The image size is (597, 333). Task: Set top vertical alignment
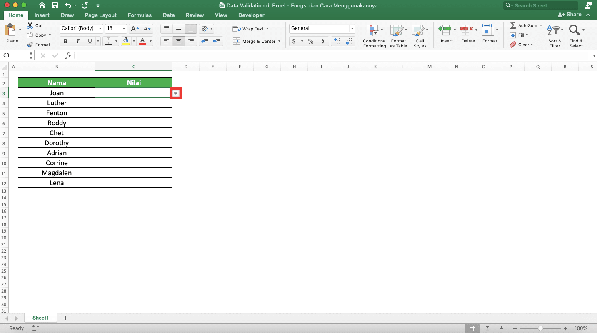(167, 29)
